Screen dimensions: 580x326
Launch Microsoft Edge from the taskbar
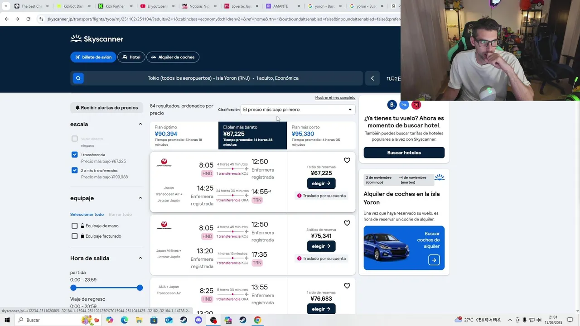(125, 320)
